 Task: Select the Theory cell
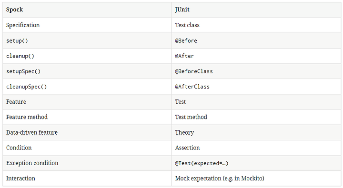tap(256, 132)
